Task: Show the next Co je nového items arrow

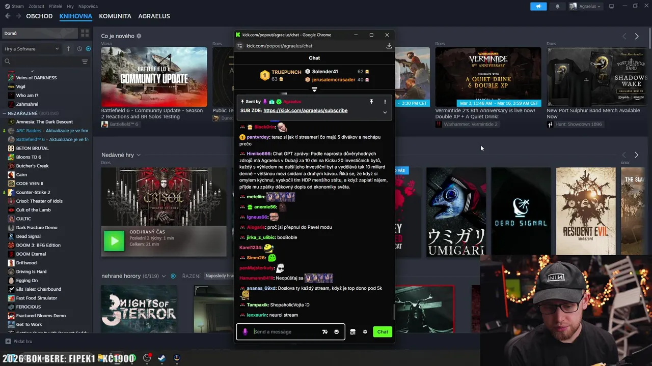Action: [636, 36]
